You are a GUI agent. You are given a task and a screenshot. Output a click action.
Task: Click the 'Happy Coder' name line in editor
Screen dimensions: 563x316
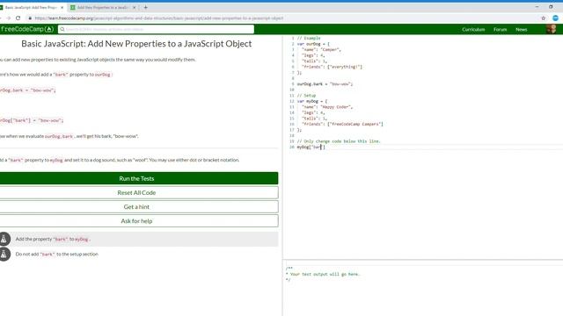click(x=327, y=107)
